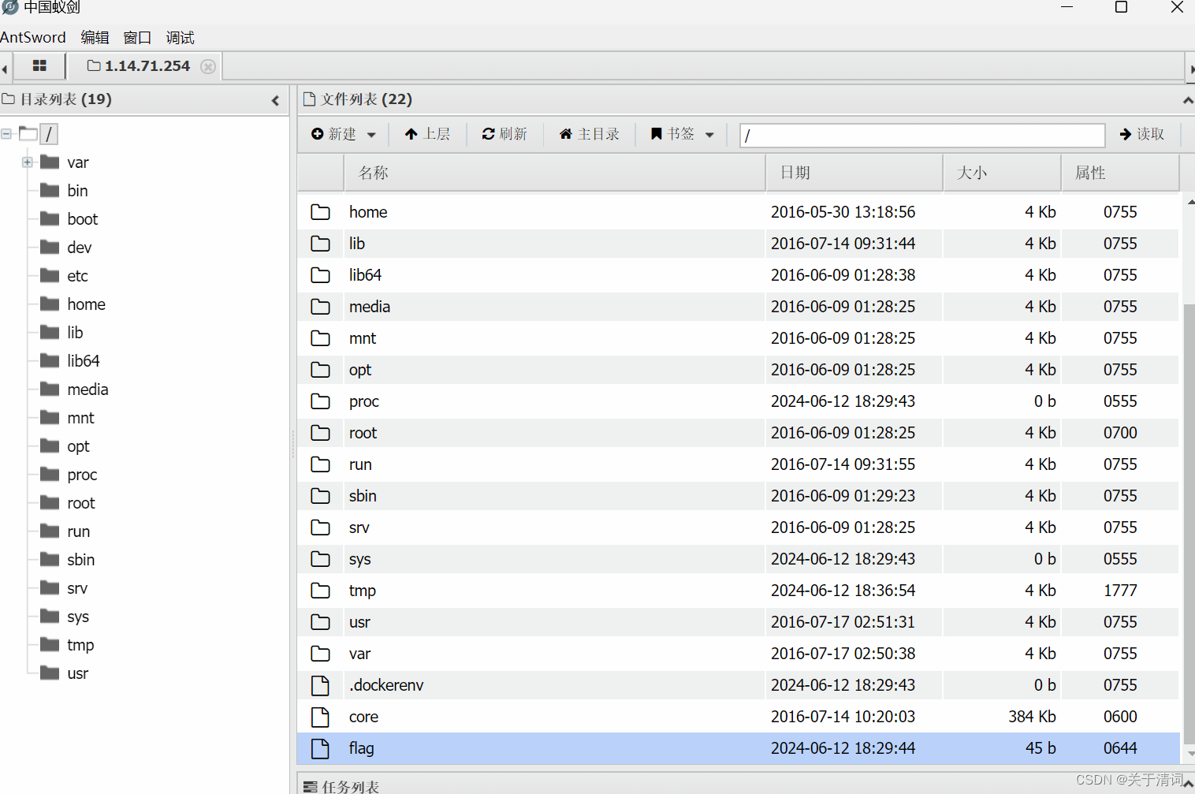Open the 编辑 menu
This screenshot has width=1195, height=794.
pyautogui.click(x=95, y=37)
